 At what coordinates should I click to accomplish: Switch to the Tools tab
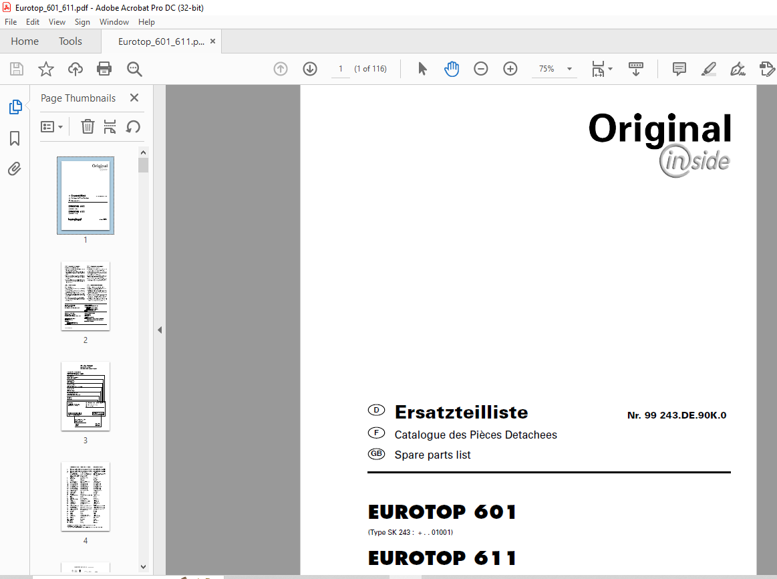tap(70, 41)
